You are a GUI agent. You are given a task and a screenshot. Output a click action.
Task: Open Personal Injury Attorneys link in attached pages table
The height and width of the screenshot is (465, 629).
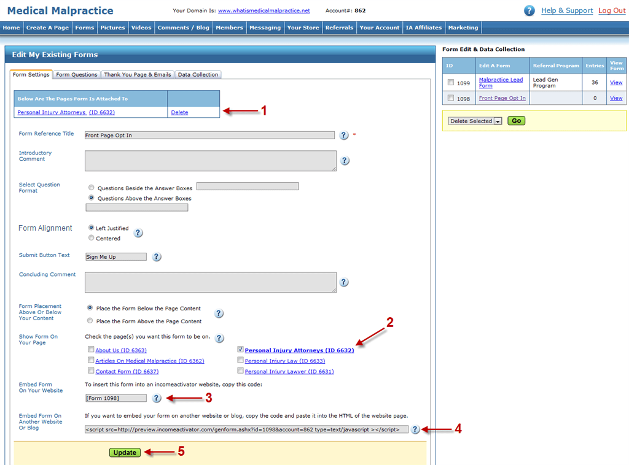click(66, 112)
